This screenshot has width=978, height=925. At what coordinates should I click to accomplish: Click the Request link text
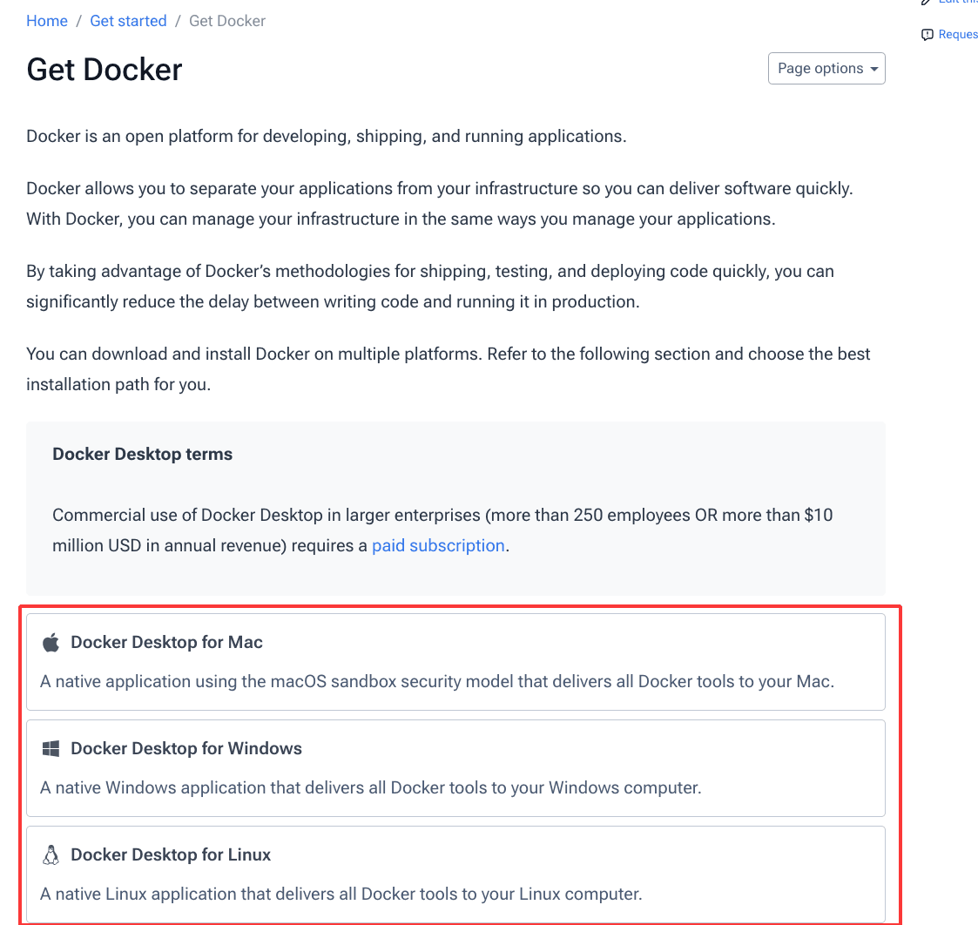pos(958,35)
